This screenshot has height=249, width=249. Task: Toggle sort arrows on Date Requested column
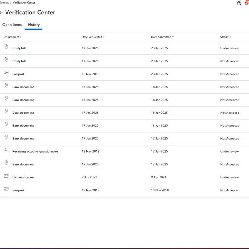click(104, 37)
